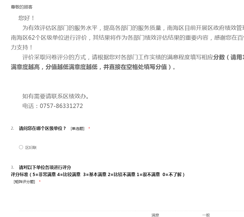This screenshot has width=244, height=217.
Task: Click the question title 请问您在哪个区级单位？
Action: point(42,128)
